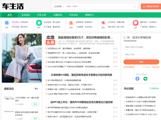Click the 本地头条 badge
The width and height of the screenshot is (161, 120).
tap(50, 40)
